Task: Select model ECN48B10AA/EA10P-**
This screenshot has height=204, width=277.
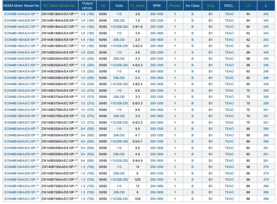Action: click(x=22, y=167)
